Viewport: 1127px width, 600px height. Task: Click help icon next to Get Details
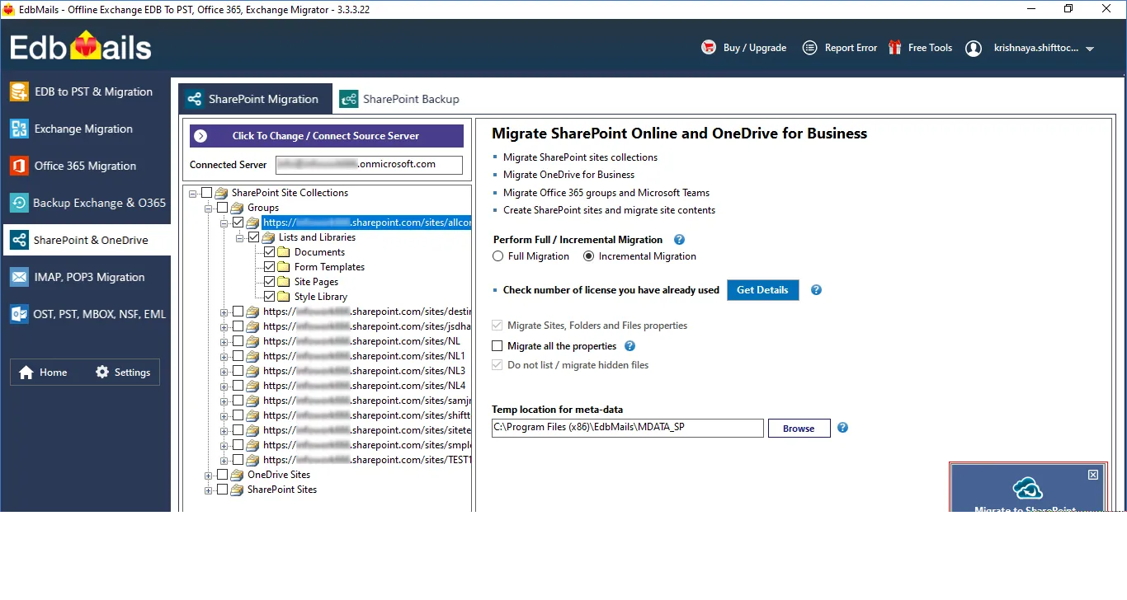click(x=816, y=290)
